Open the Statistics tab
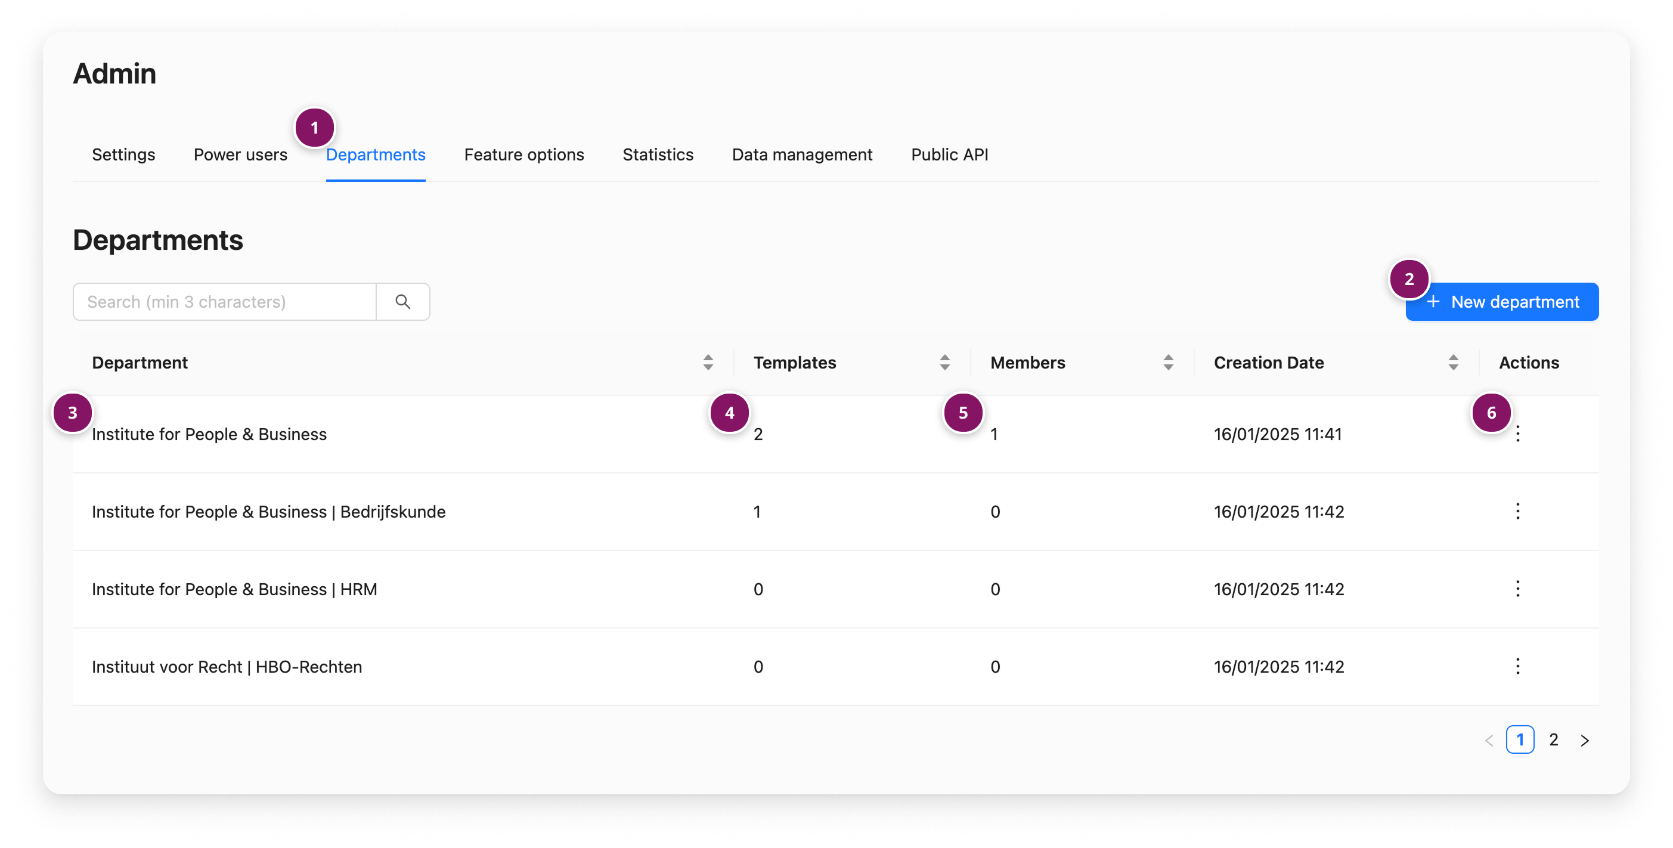The width and height of the screenshot is (1673, 848). pyautogui.click(x=657, y=154)
